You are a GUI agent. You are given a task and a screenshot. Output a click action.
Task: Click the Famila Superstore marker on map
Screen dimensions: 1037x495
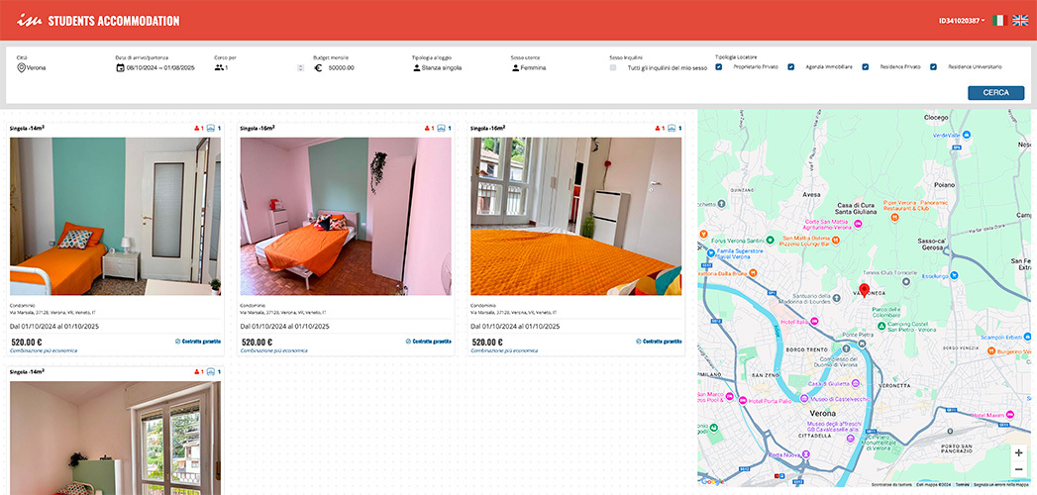click(710, 251)
